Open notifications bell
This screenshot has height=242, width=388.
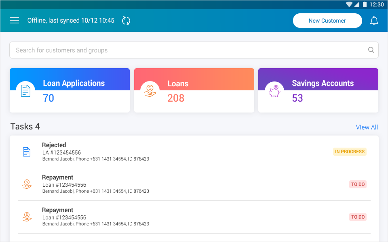click(374, 21)
